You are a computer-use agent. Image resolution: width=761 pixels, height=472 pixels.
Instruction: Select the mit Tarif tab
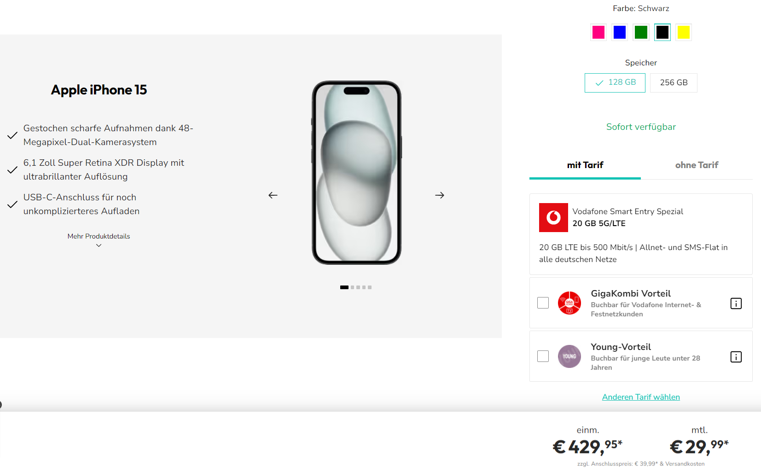click(585, 164)
